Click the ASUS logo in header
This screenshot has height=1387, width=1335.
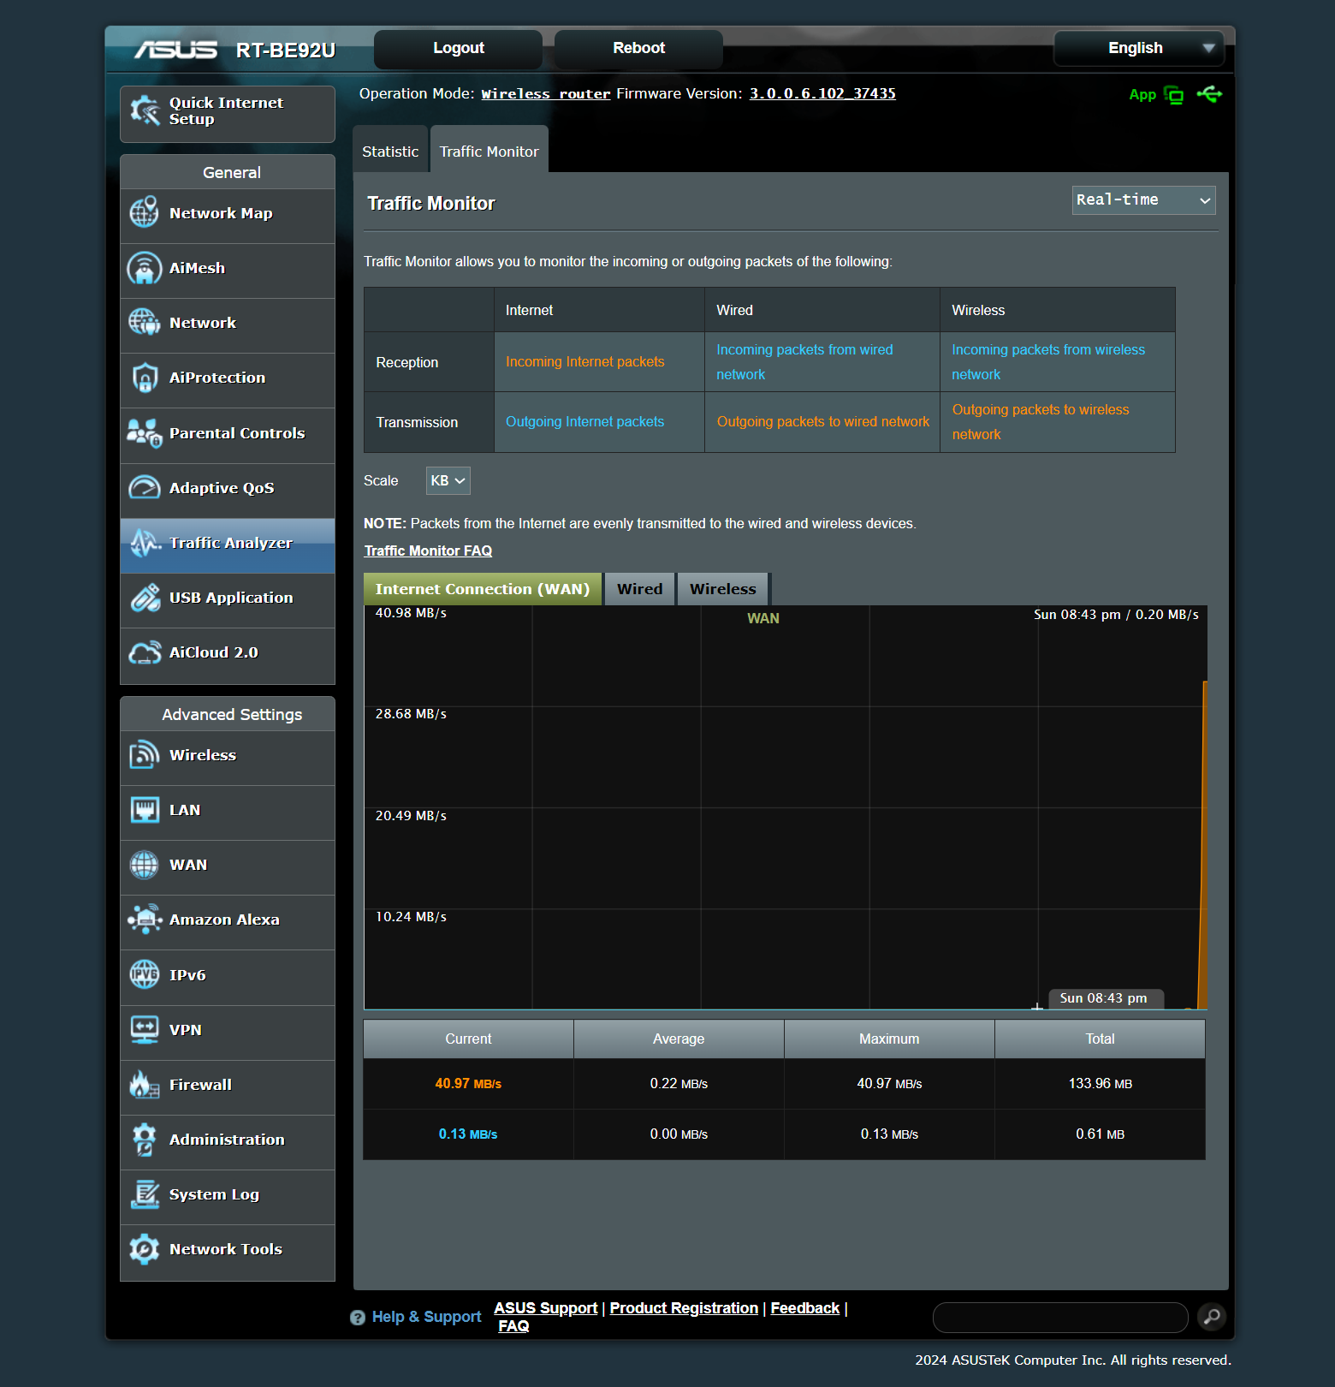click(175, 51)
